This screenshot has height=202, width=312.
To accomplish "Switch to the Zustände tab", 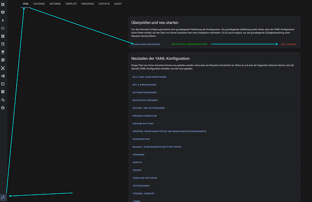I will 39,4.
